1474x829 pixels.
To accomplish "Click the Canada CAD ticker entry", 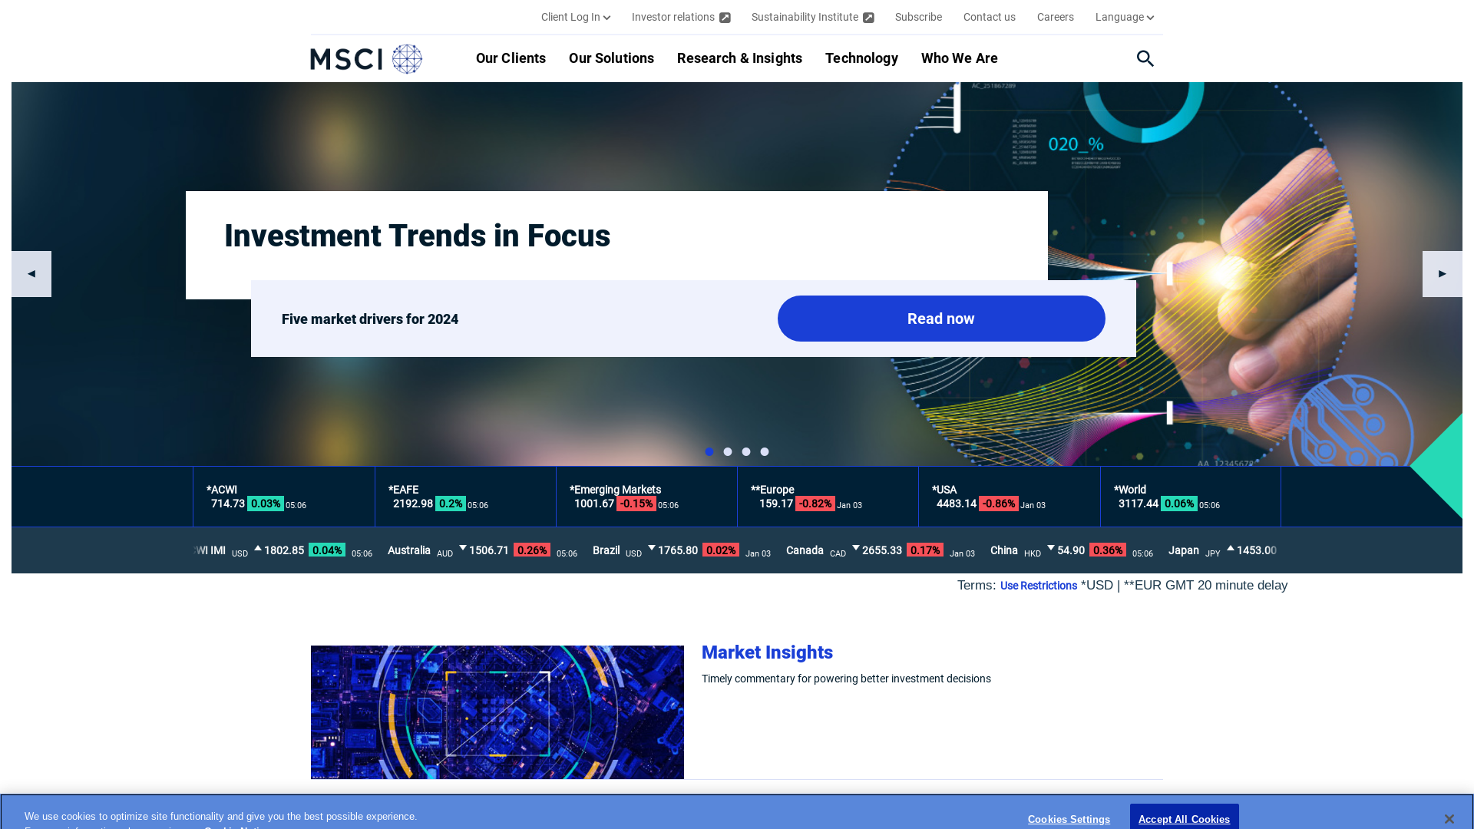I will pos(880,550).
